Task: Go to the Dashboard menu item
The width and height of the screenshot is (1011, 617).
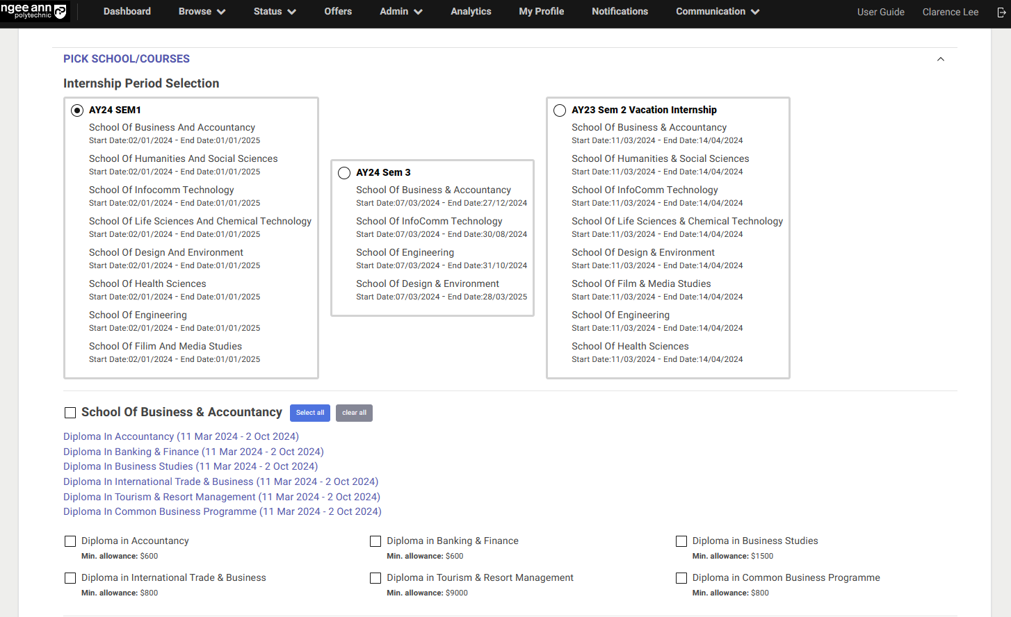Action: pos(127,11)
